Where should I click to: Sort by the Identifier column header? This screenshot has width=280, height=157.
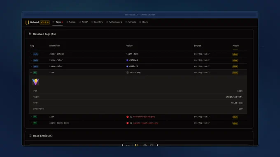point(54,46)
